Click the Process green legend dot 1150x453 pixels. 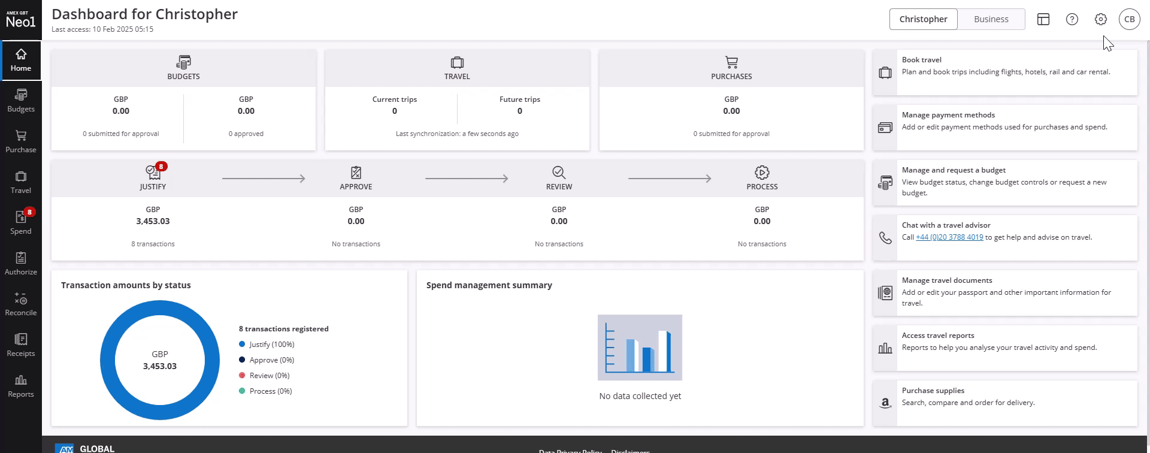tap(242, 391)
